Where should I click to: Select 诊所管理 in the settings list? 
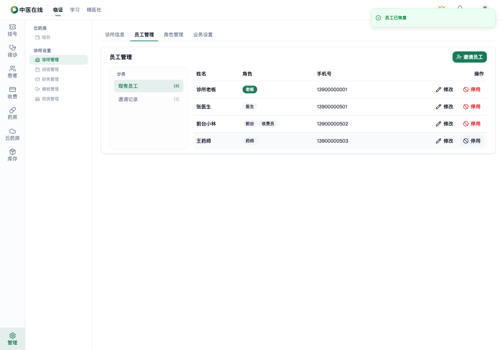tap(58, 60)
